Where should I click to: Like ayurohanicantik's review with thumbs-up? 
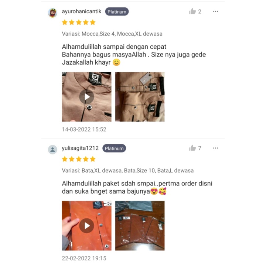(192, 11)
